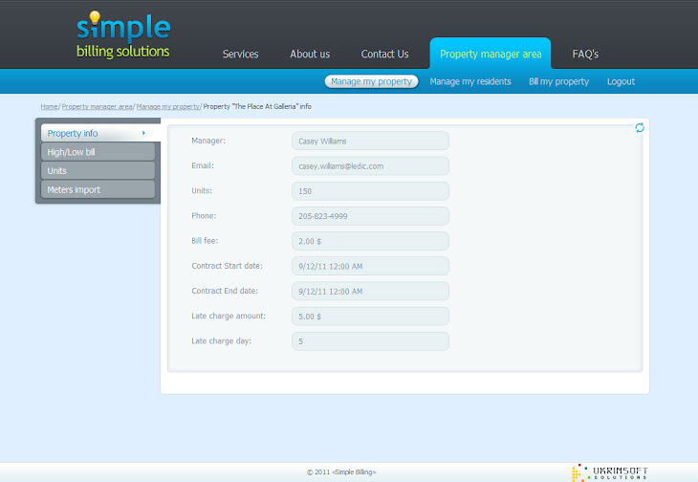This screenshot has height=482, width=698.
Task: Click the Home breadcrumb link
Action: (49, 106)
